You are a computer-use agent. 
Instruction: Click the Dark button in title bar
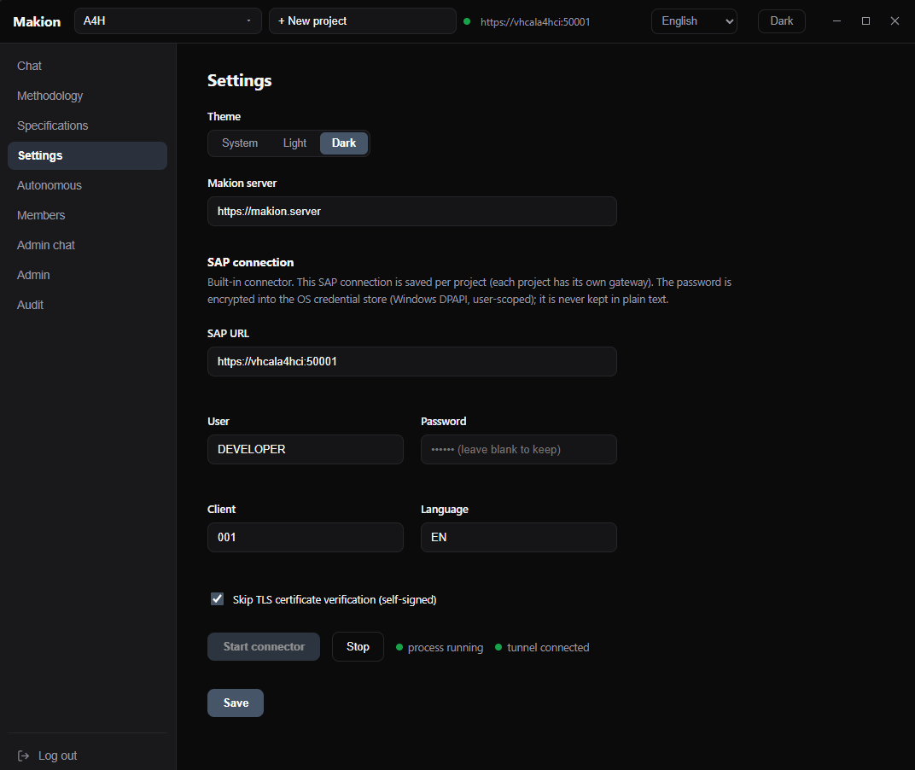click(x=781, y=21)
